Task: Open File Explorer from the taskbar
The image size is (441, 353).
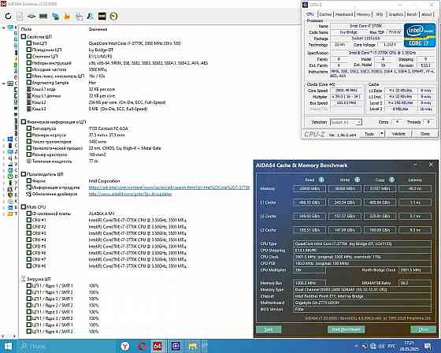Action: (192, 346)
